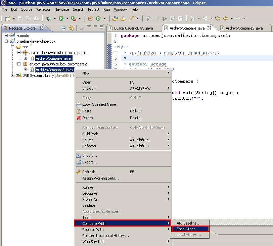Maximize the Package Explorer view

101,27
